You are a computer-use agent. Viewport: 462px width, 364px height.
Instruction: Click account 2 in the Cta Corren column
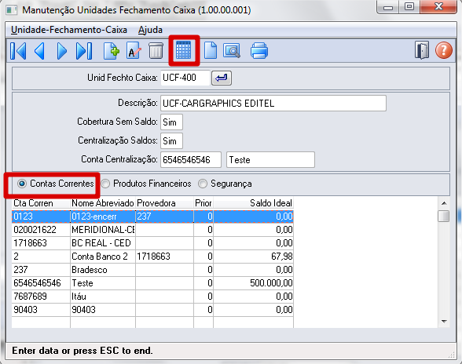[41, 257]
